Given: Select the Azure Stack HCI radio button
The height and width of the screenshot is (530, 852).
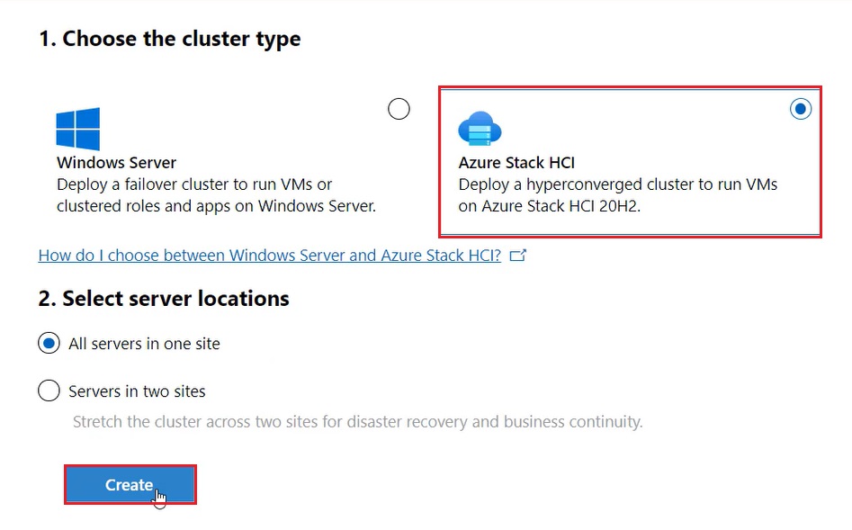Looking at the screenshot, I should (x=801, y=109).
